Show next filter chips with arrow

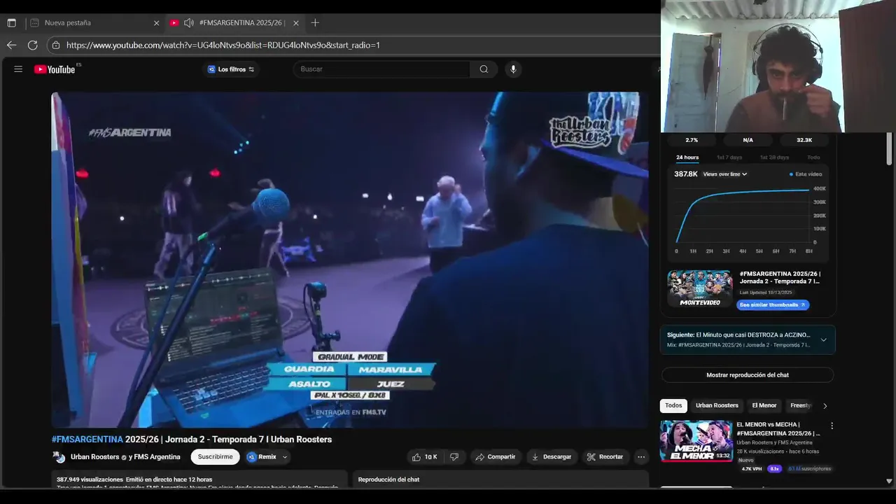click(825, 406)
